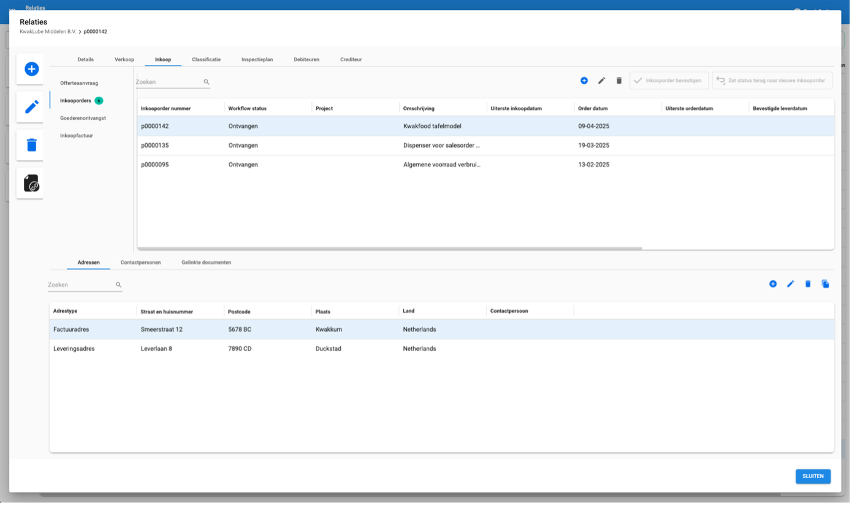Delete the selected inkooporder with the trash icon

coord(619,81)
